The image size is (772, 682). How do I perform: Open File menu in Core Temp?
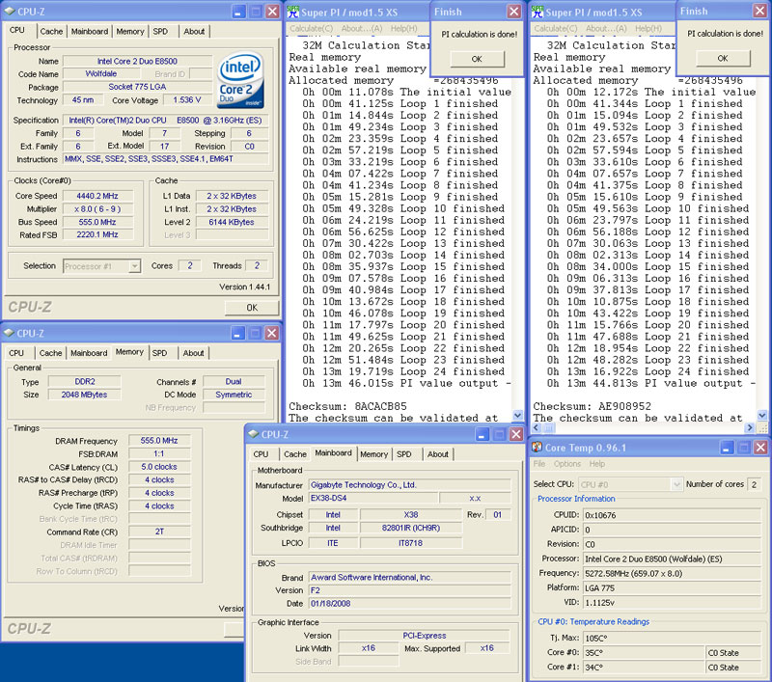click(x=539, y=464)
